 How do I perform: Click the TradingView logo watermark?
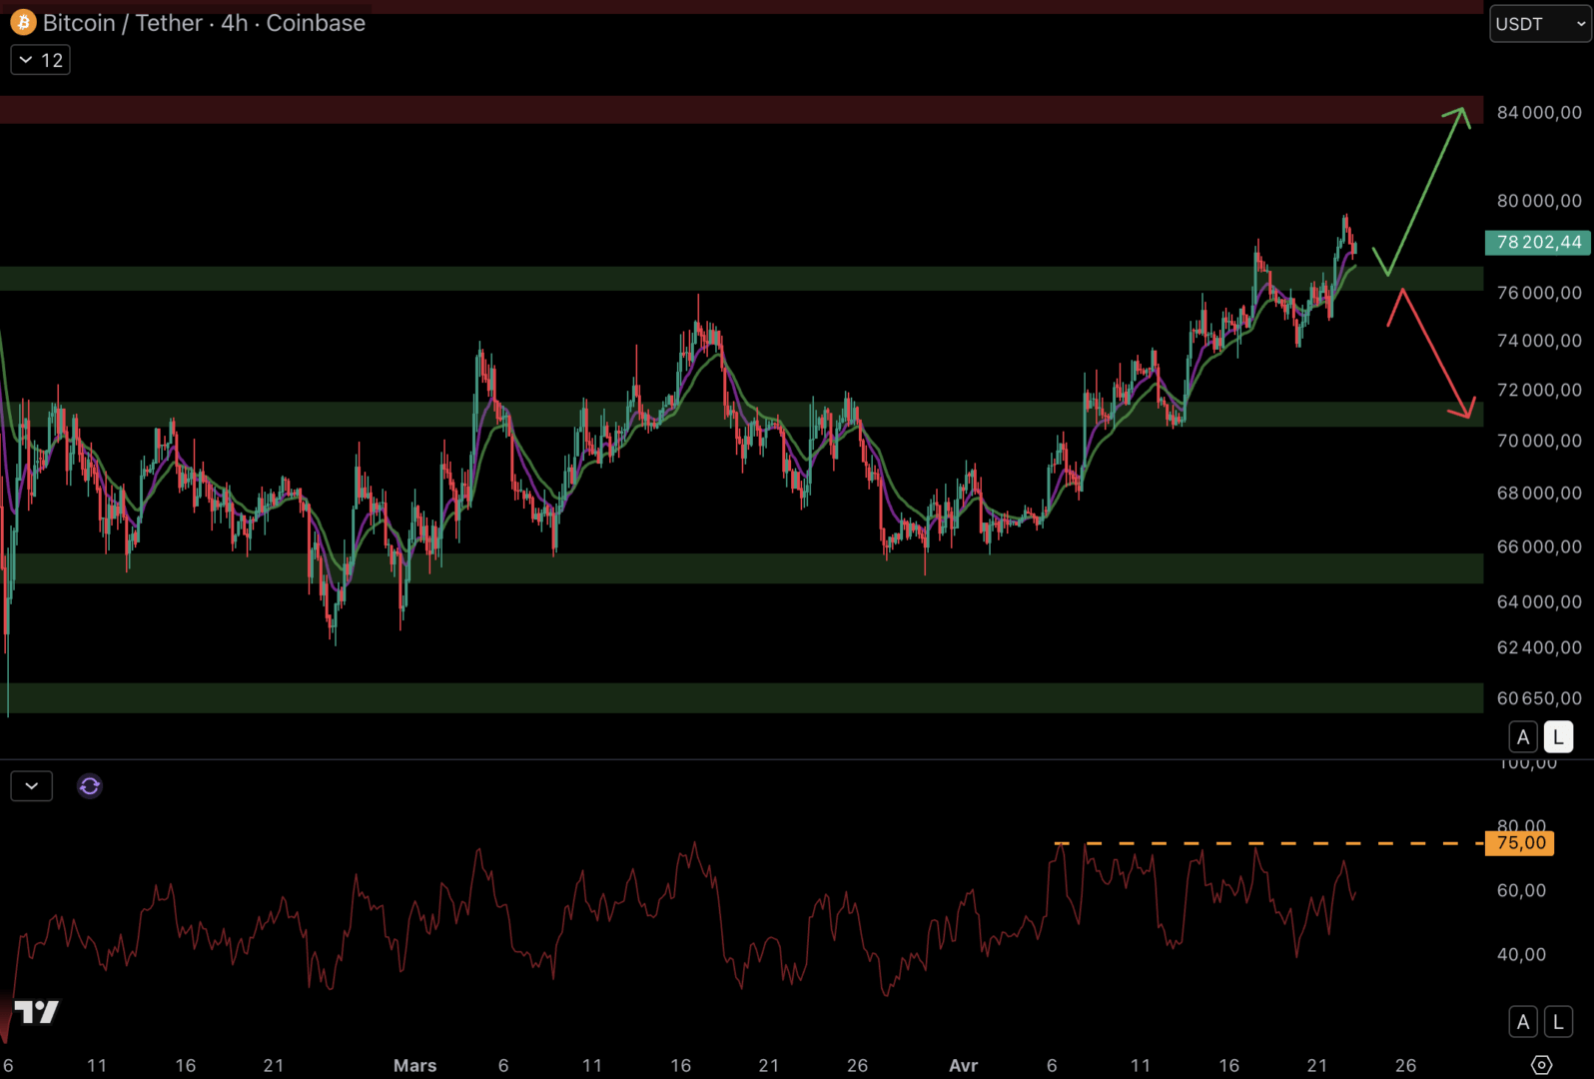(37, 1012)
